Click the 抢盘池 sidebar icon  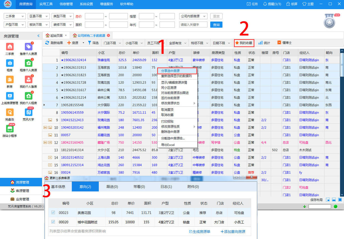tap(9, 112)
